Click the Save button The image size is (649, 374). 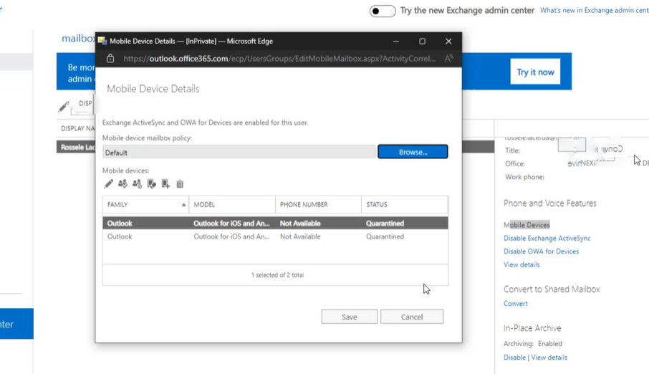tap(350, 317)
